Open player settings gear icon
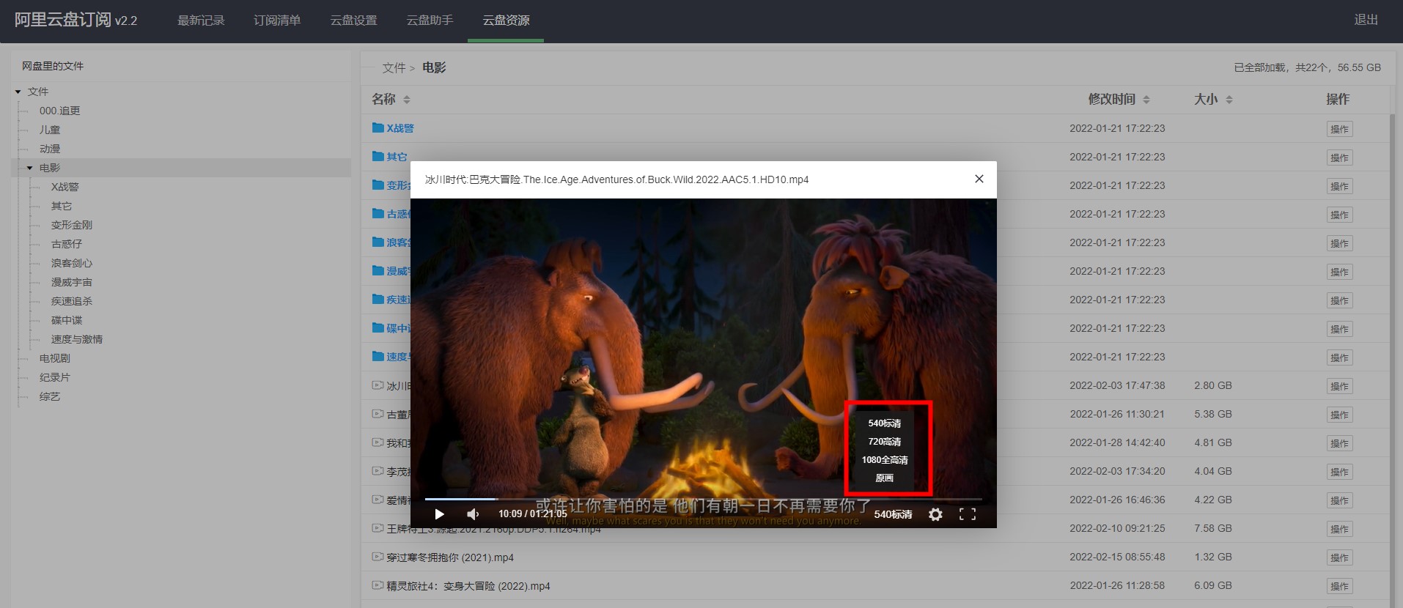Screen dimensions: 1403x608 (x=935, y=514)
